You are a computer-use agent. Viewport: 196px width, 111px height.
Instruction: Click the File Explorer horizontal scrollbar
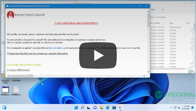point(167,69)
